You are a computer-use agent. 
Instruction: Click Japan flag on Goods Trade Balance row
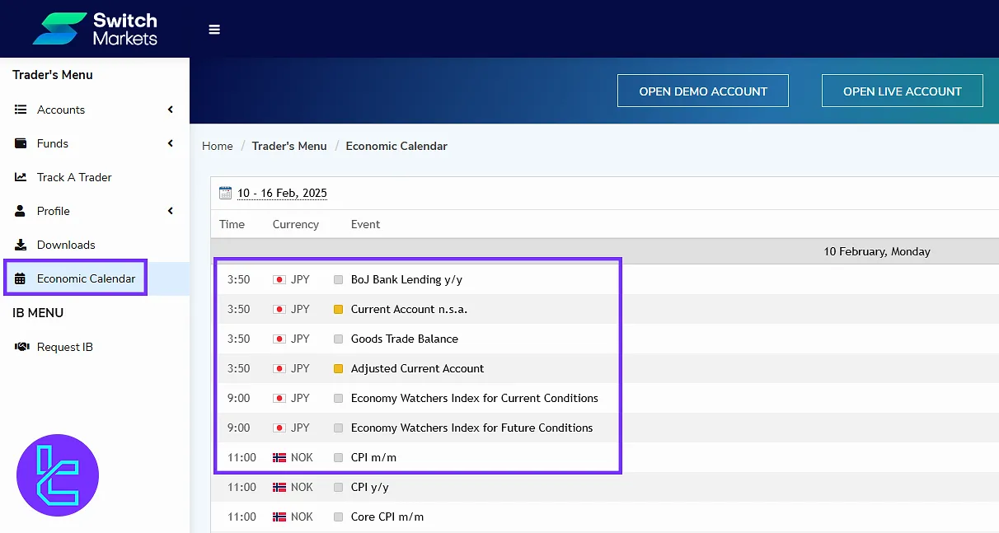279,339
